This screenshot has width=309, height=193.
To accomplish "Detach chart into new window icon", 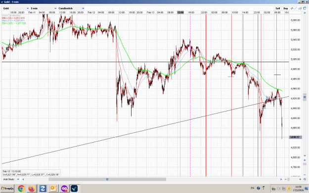I will point(305,8).
